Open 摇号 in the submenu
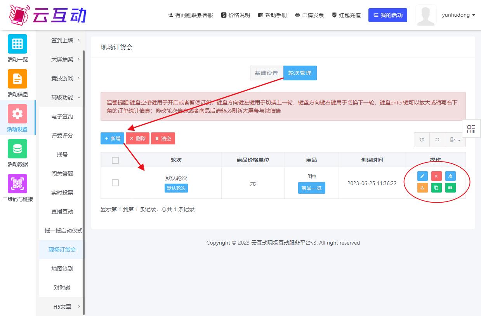This screenshot has height=316, width=481. click(x=62, y=155)
